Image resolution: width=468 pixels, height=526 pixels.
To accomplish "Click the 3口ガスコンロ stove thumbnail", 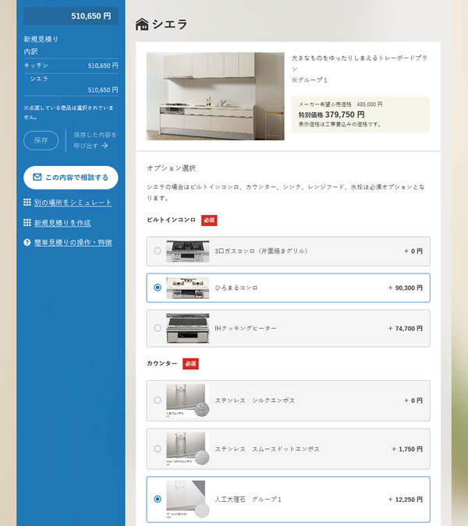I will (x=188, y=251).
